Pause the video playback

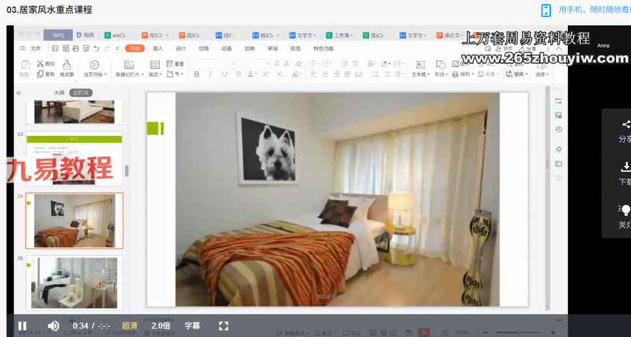tap(22, 326)
